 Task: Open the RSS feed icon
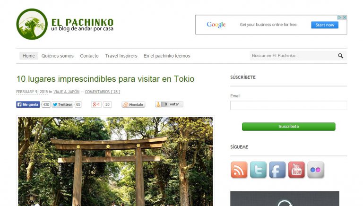pos(239,170)
